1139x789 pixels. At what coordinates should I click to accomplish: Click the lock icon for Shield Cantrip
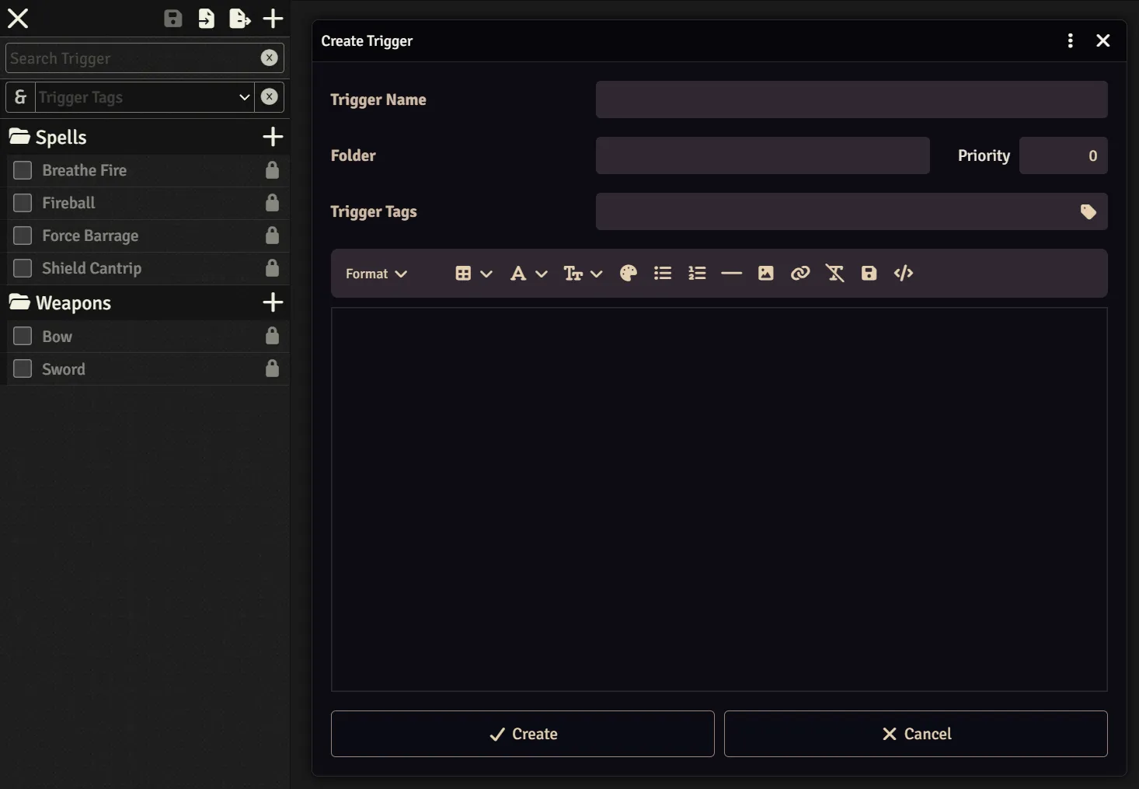[x=272, y=267]
